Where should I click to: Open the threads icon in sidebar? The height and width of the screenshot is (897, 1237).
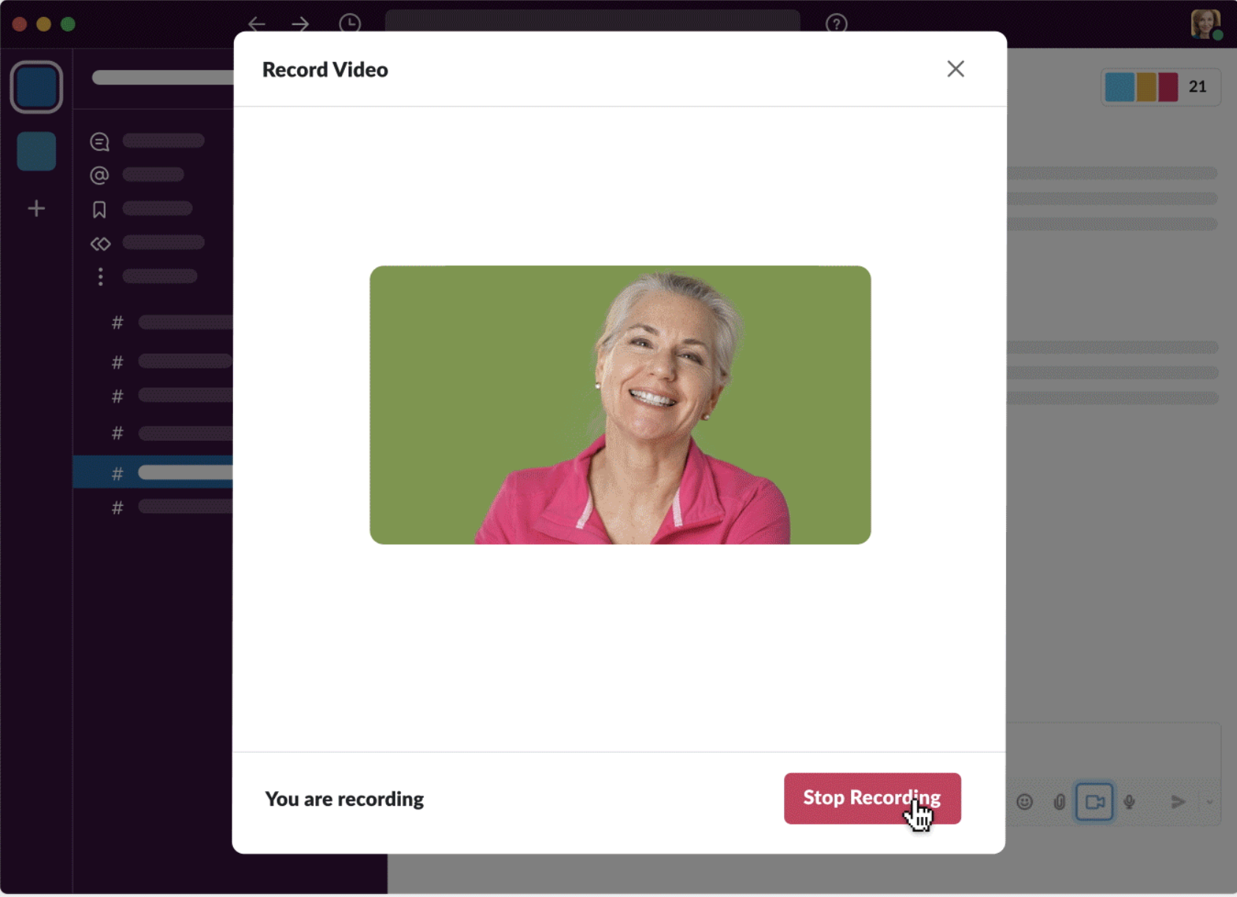pos(100,141)
